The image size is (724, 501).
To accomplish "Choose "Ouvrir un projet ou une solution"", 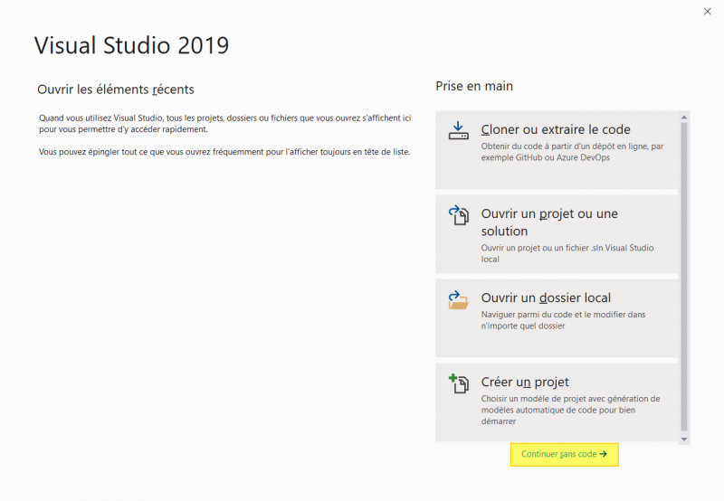I will coord(557,234).
